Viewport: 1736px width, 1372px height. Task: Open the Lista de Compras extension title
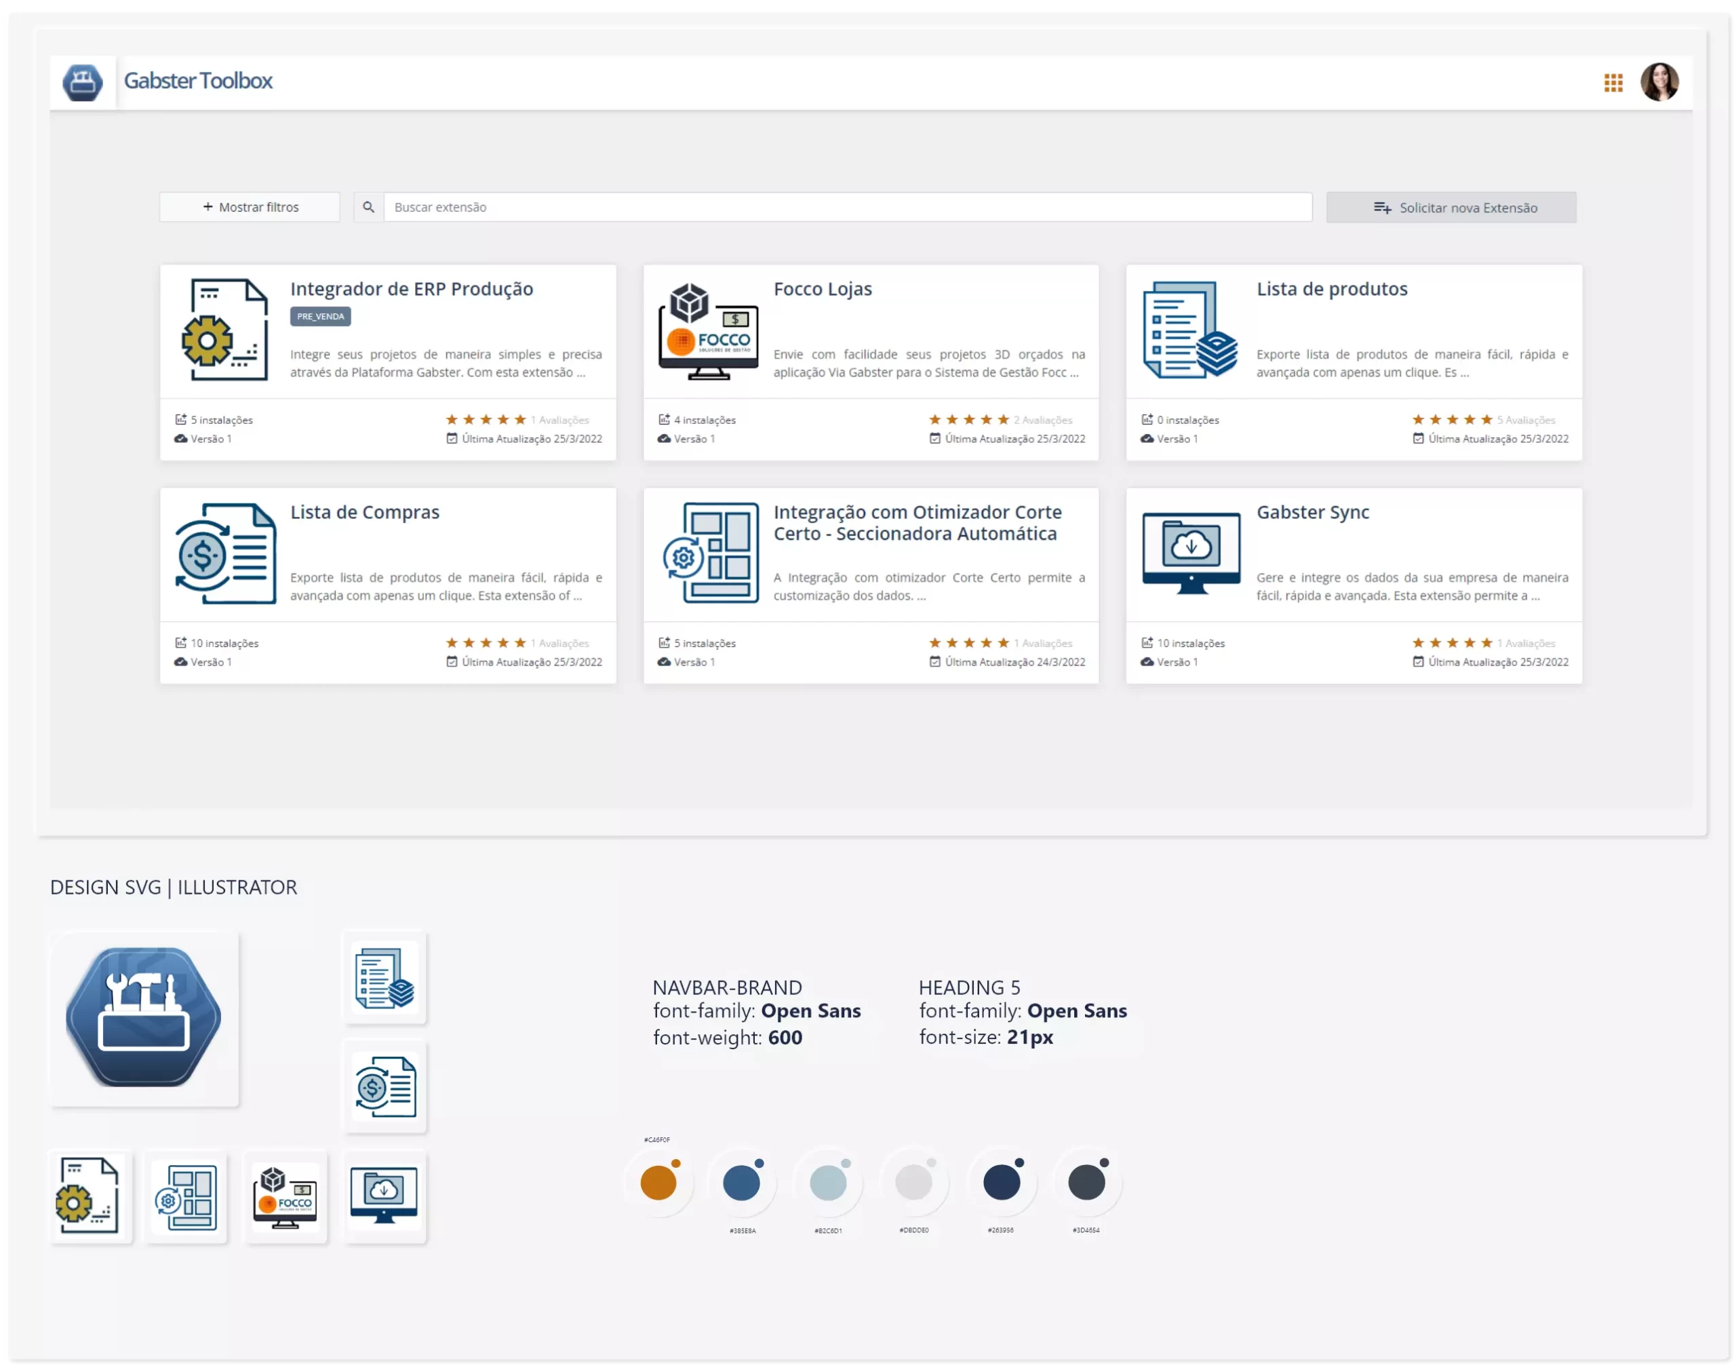pyautogui.click(x=365, y=513)
